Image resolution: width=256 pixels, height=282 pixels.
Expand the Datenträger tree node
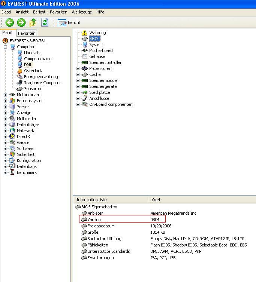(x=5, y=125)
